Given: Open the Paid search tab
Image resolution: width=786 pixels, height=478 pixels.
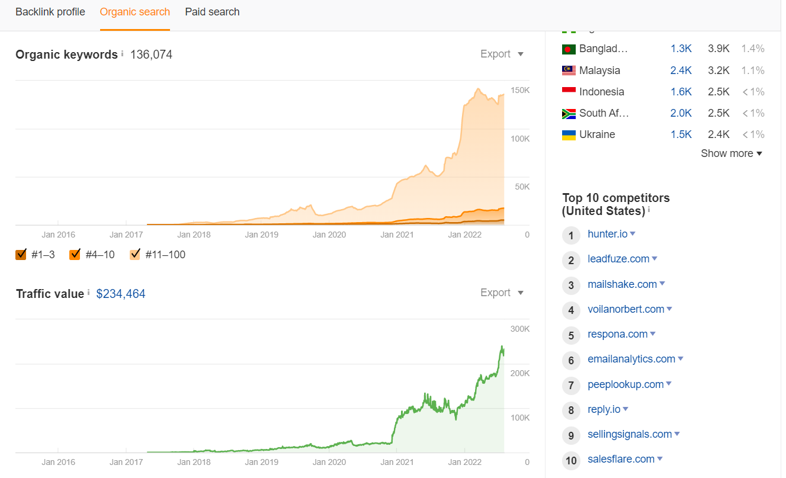Looking at the screenshot, I should point(212,12).
